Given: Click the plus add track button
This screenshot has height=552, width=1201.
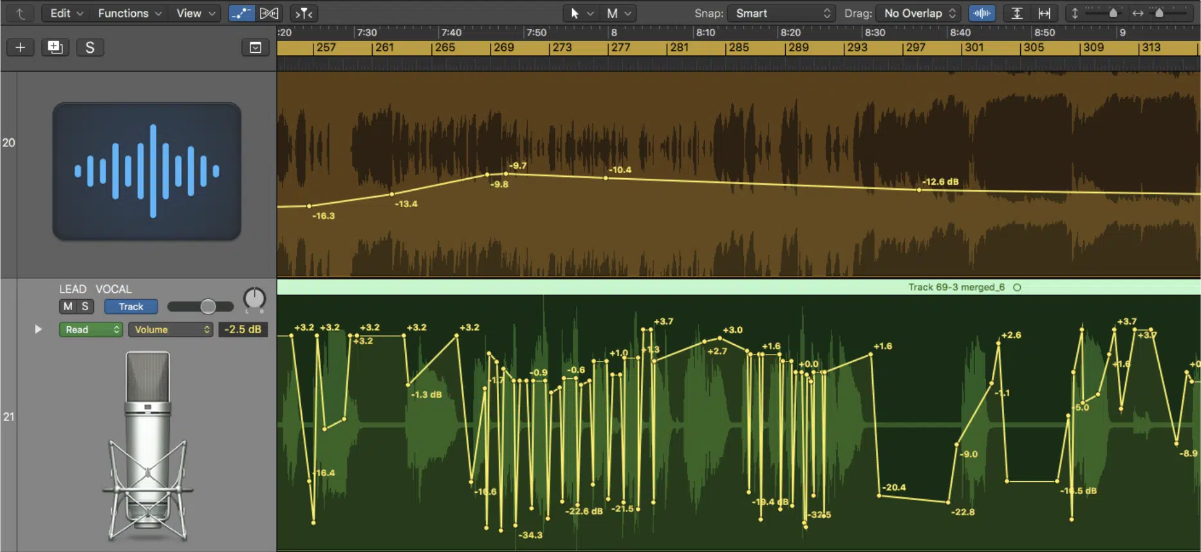Looking at the screenshot, I should (21, 48).
